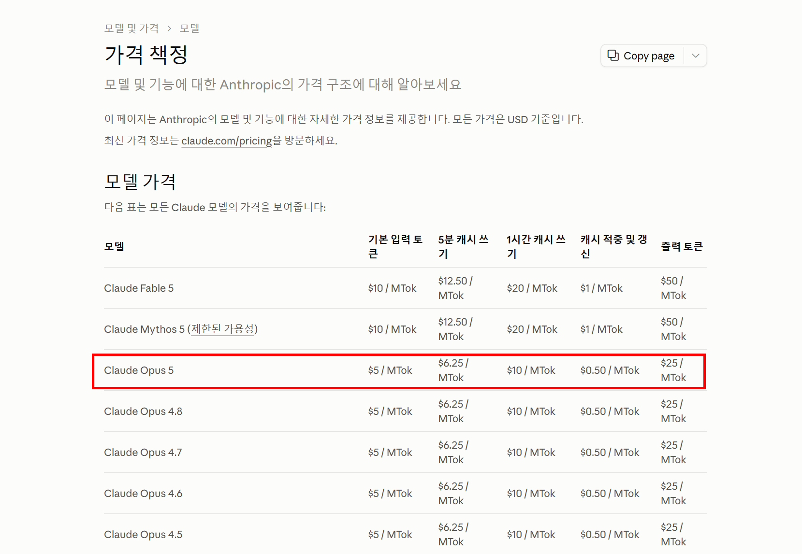Click the $25 / MTok cell in Opus 4.8 row
This screenshot has height=554, width=802.
[673, 412]
